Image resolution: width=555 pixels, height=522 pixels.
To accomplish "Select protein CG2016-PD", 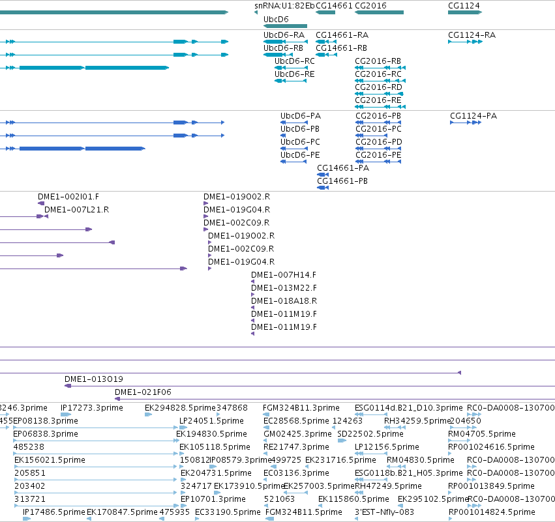I will [x=379, y=142].
